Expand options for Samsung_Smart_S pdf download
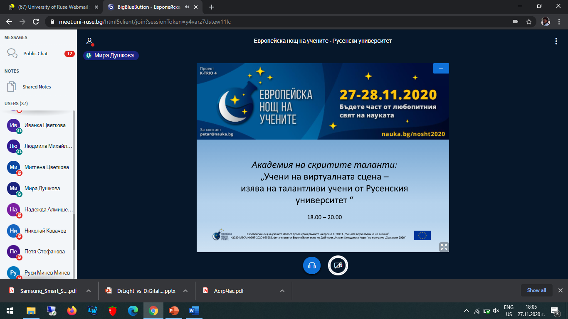Viewport: 568px width, 319px height. point(89,291)
